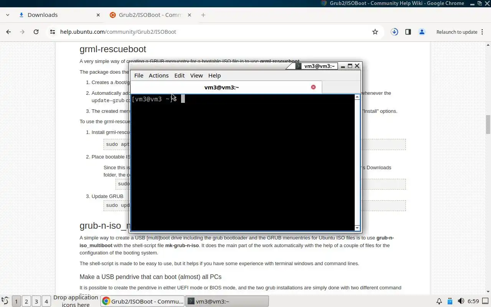The height and width of the screenshot is (307, 491).
Task: Click the terminal window title icon
Action: tap(298, 66)
